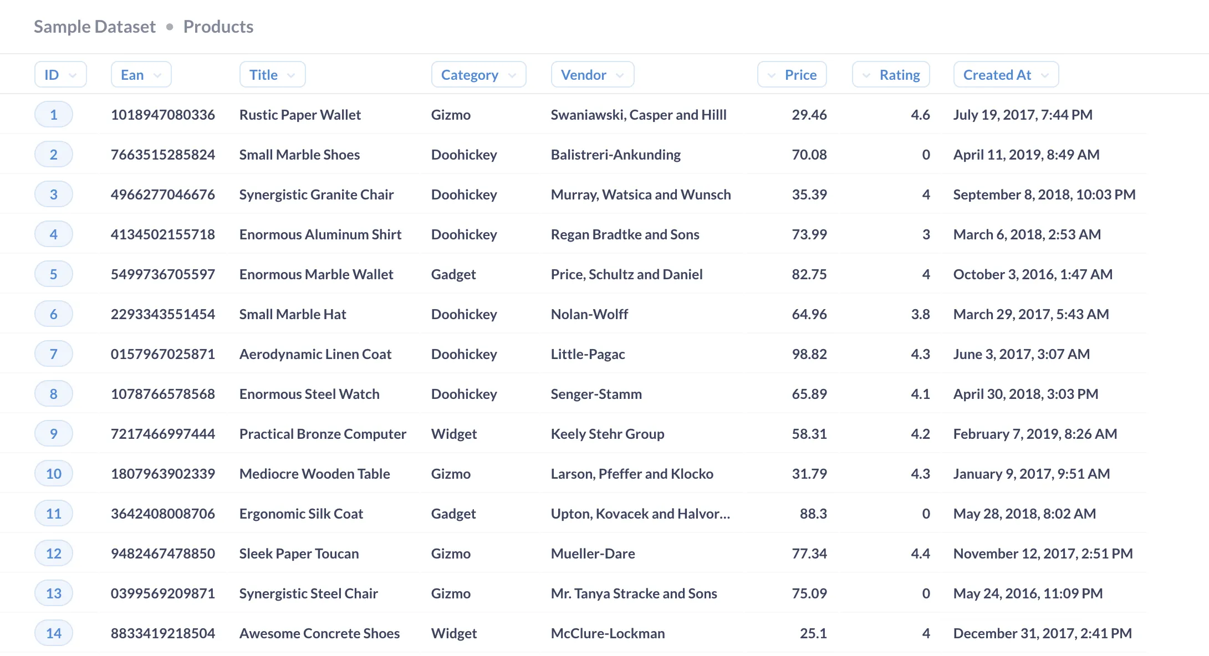Select the title 'Small Marble Shoes'
The image size is (1209, 656).
tap(299, 155)
